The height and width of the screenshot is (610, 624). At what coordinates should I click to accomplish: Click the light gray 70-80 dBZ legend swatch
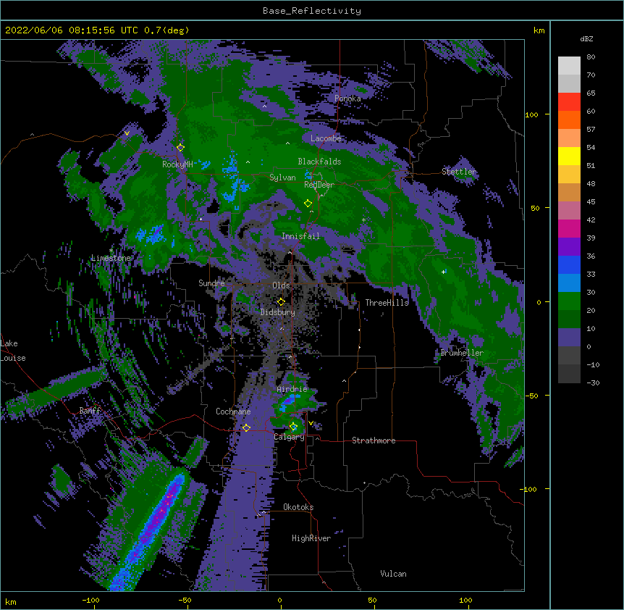click(x=569, y=66)
